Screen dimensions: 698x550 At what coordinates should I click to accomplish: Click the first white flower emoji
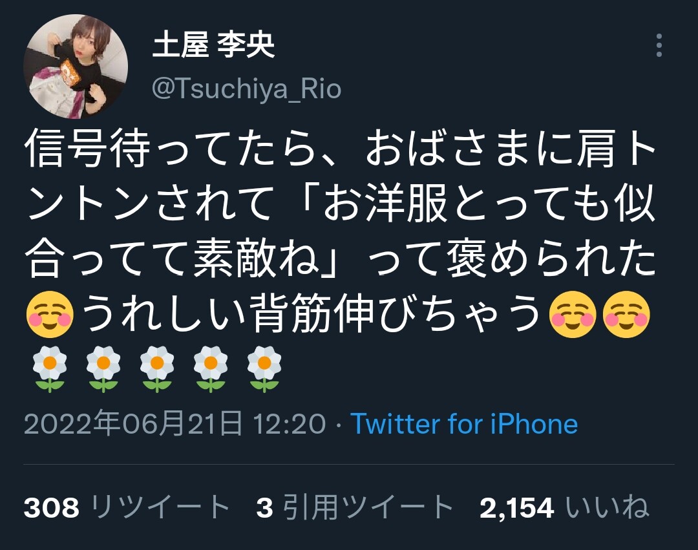(50, 369)
